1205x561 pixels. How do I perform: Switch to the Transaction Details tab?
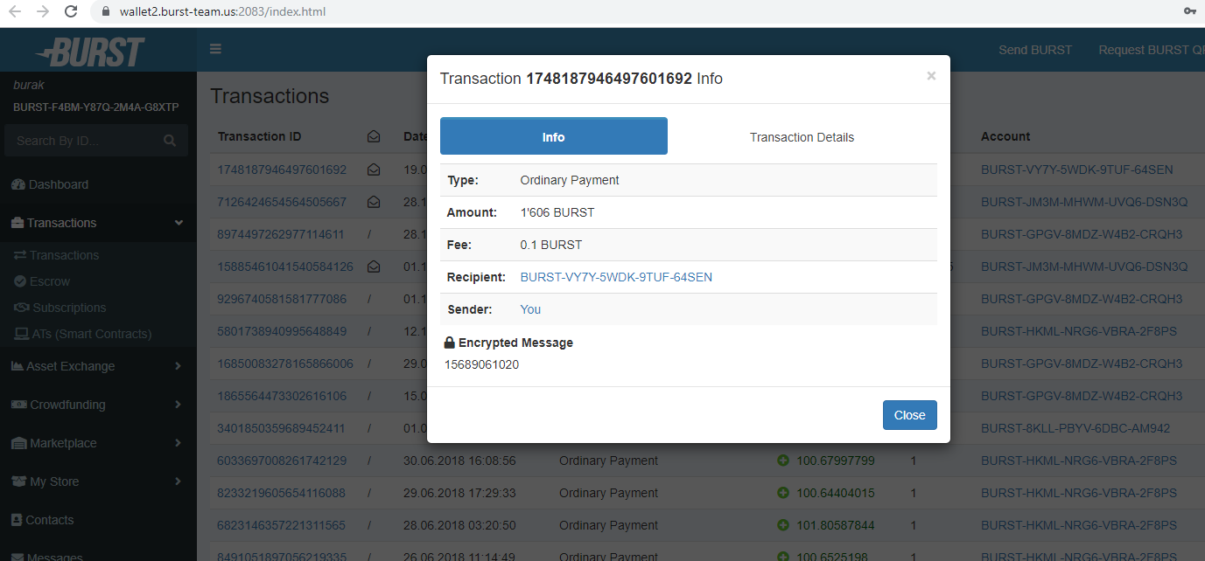tap(802, 137)
